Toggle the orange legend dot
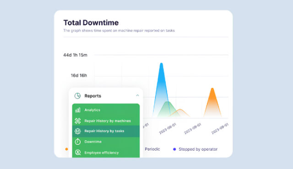Image resolution: width=293 pixels, height=169 pixels. 66,149
